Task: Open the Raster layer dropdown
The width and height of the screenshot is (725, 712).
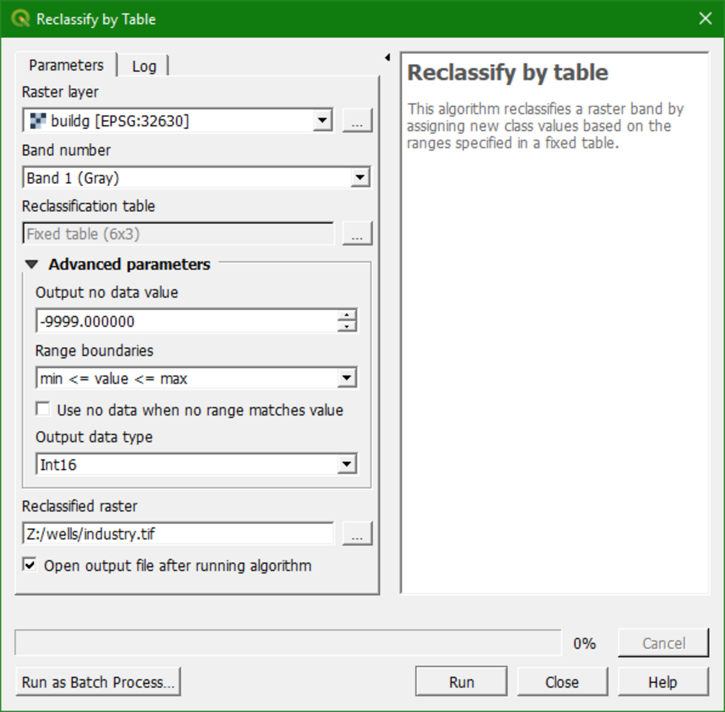Action: (321, 121)
